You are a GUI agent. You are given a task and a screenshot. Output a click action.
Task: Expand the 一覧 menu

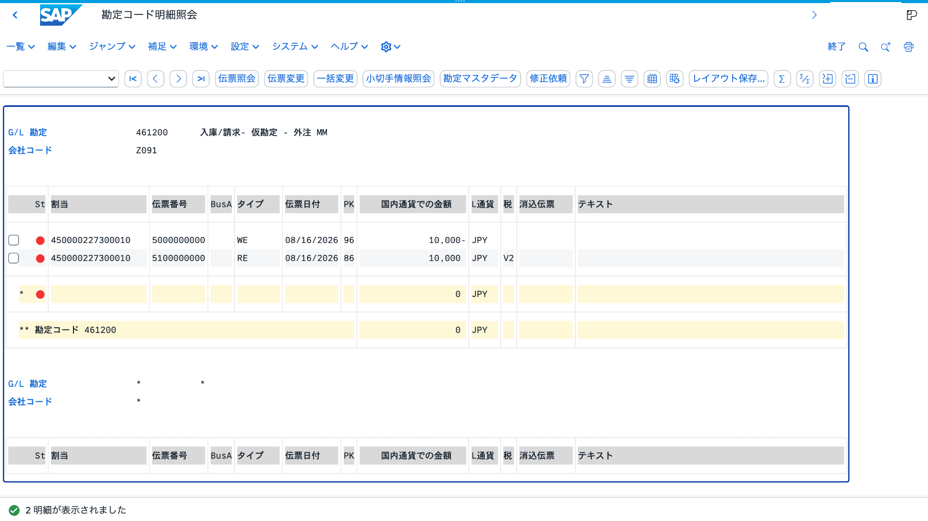(21, 47)
